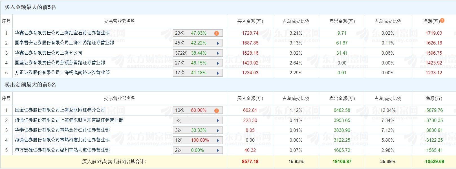The height and width of the screenshot is (169, 456).
Task: Click orange info icon in 国金证券上海互联网 row
Action: click(x=217, y=110)
